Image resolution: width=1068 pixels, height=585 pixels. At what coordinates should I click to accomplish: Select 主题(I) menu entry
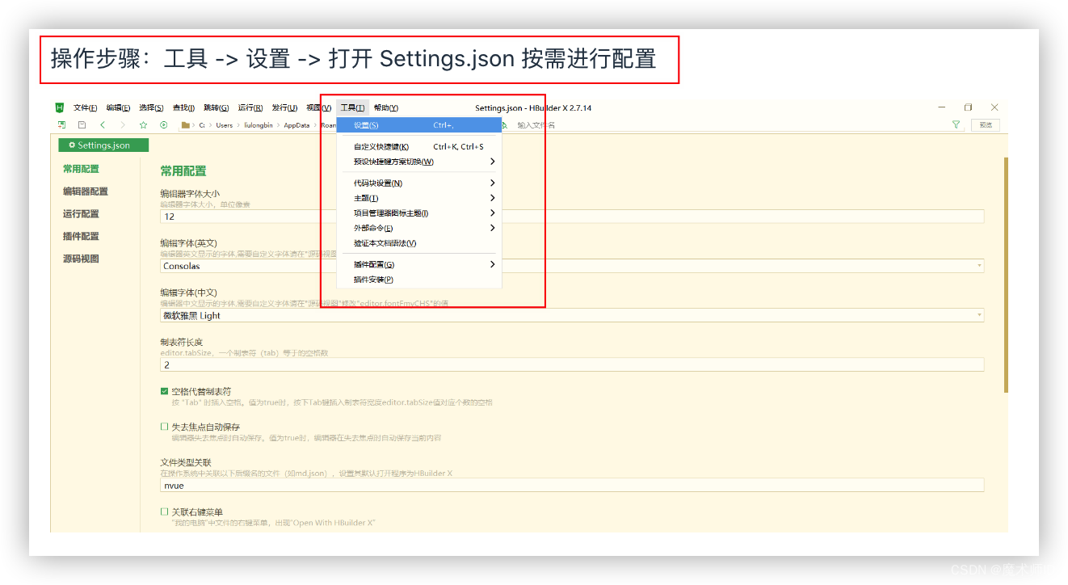point(419,198)
